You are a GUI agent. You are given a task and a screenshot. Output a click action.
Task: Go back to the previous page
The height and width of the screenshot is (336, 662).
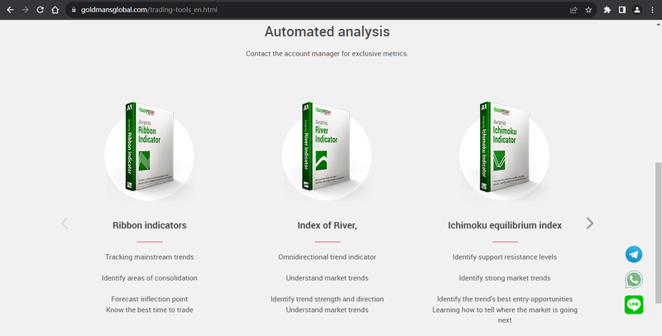[x=10, y=10]
